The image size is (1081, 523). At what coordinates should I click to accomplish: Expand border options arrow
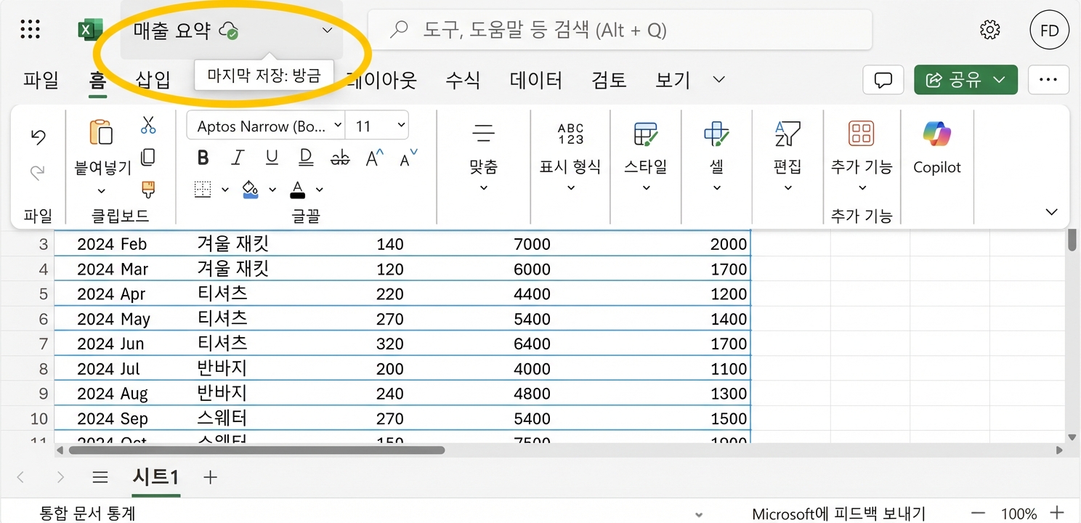point(224,190)
